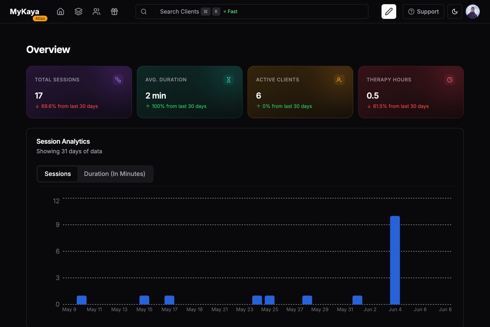Click the Total Sessions link icon

pos(118,80)
